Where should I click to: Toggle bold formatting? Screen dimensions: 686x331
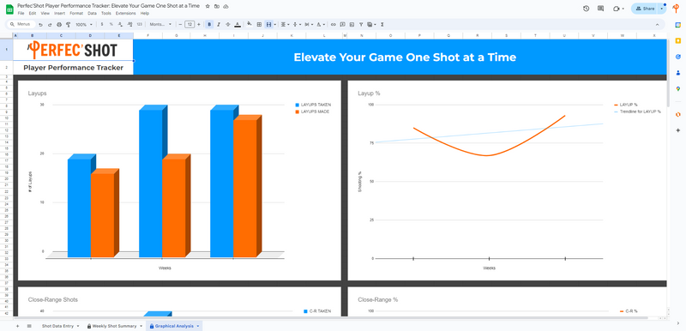point(209,25)
